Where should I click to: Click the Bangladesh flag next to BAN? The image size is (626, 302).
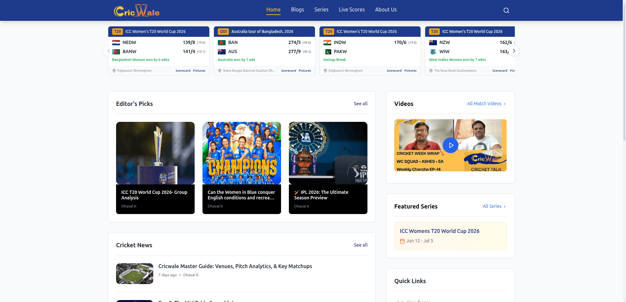click(x=222, y=43)
